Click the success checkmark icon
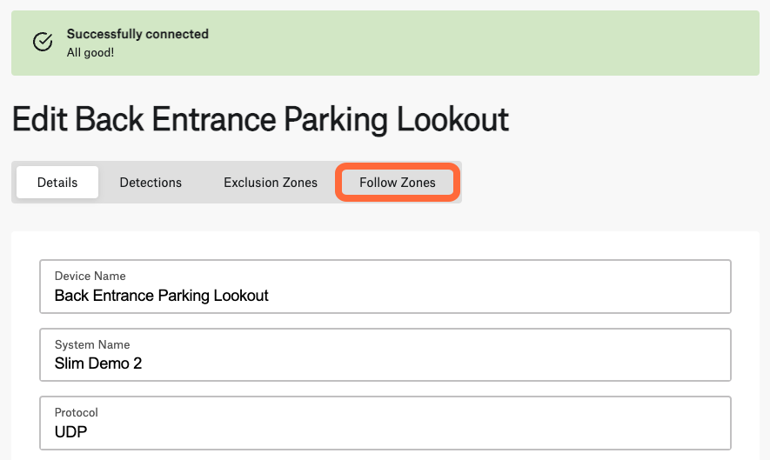The width and height of the screenshot is (770, 460). point(43,42)
